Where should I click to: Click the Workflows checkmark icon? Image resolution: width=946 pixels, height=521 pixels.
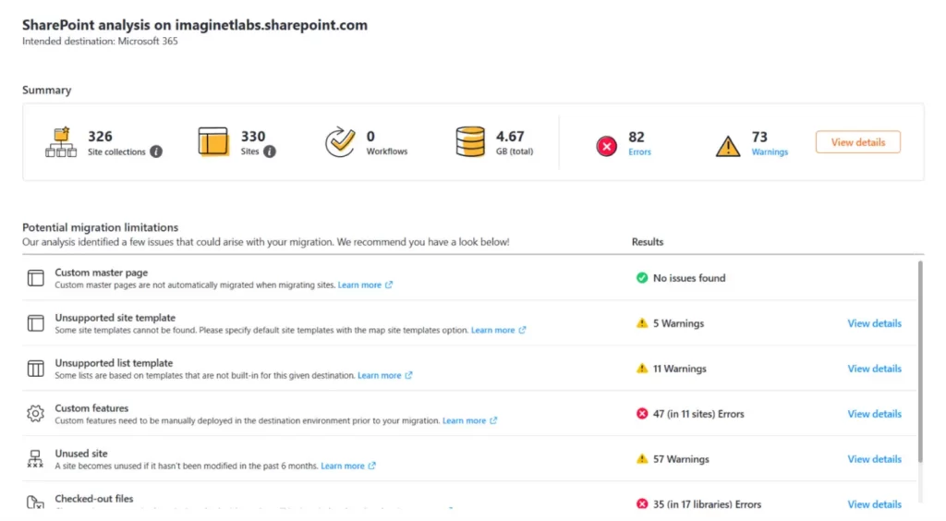click(340, 141)
